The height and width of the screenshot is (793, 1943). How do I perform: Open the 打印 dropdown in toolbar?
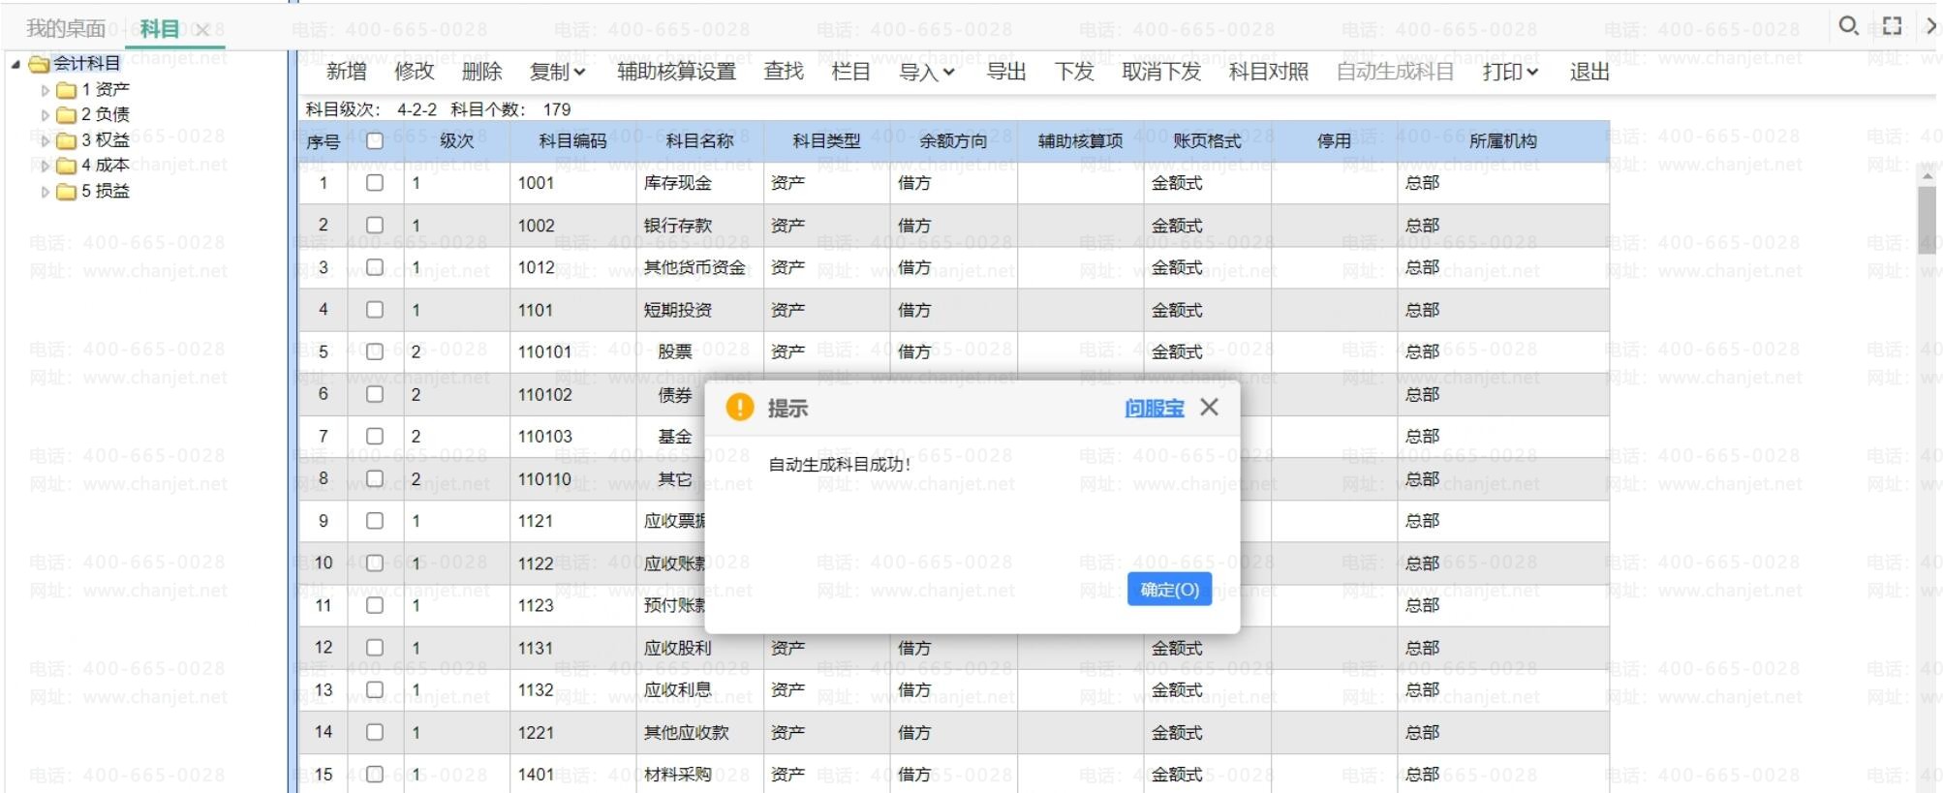(x=1509, y=72)
